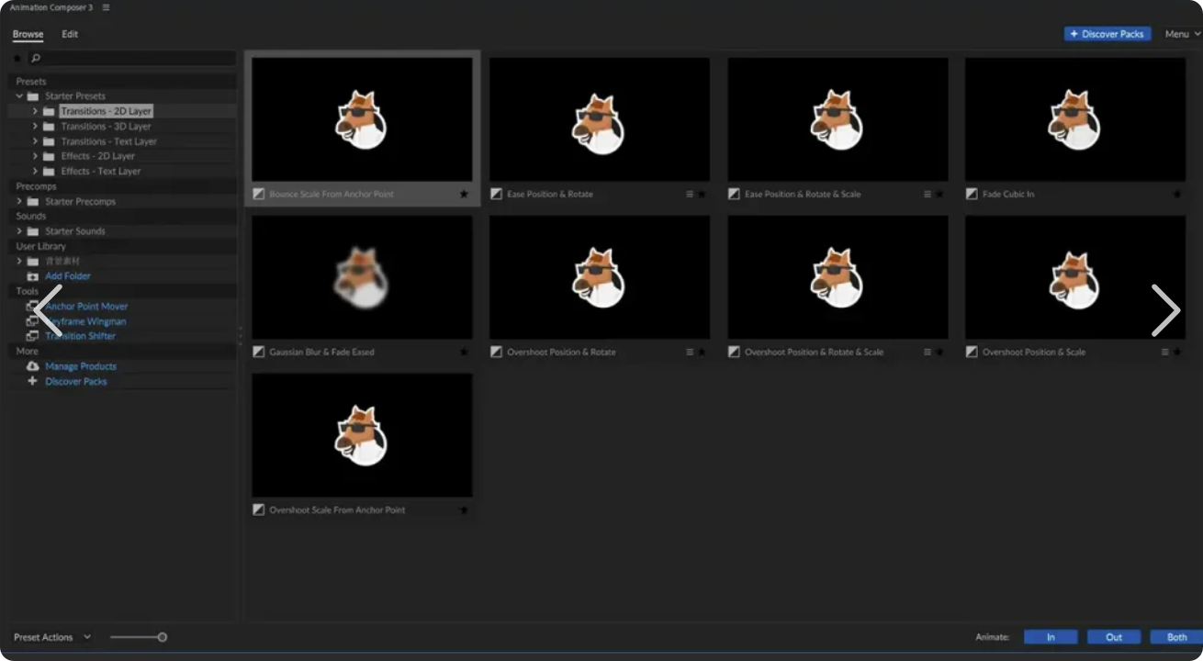The height and width of the screenshot is (661, 1203).
Task: Expand the User Library folder arrow
Action: click(19, 262)
